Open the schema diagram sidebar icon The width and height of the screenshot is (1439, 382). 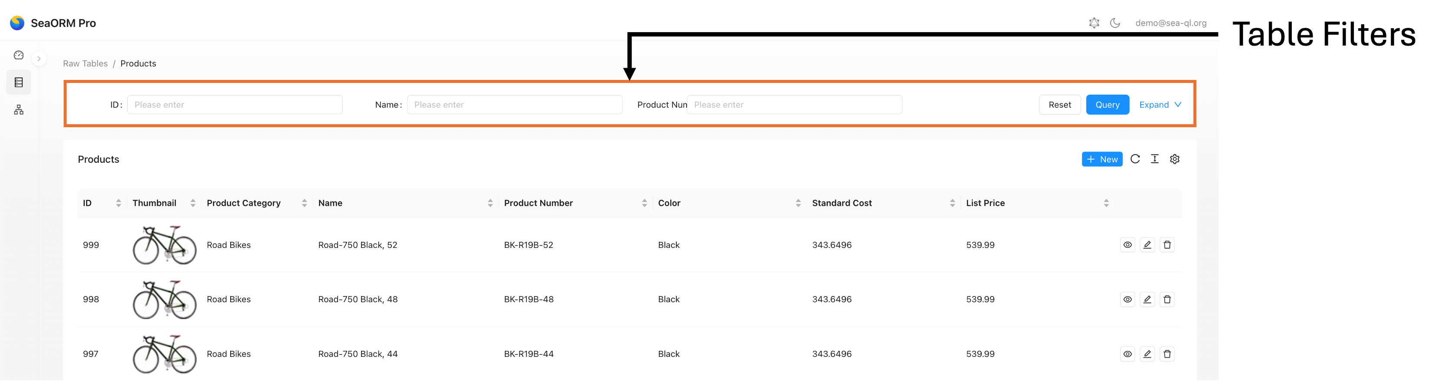coord(18,110)
